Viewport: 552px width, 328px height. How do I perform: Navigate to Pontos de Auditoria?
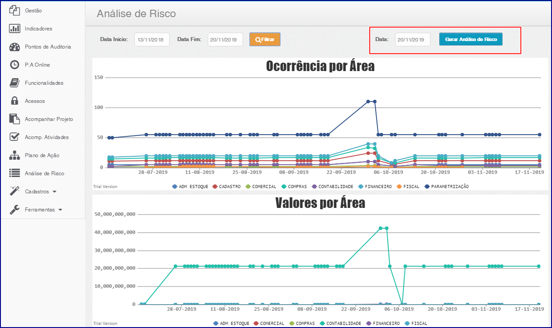pos(48,47)
